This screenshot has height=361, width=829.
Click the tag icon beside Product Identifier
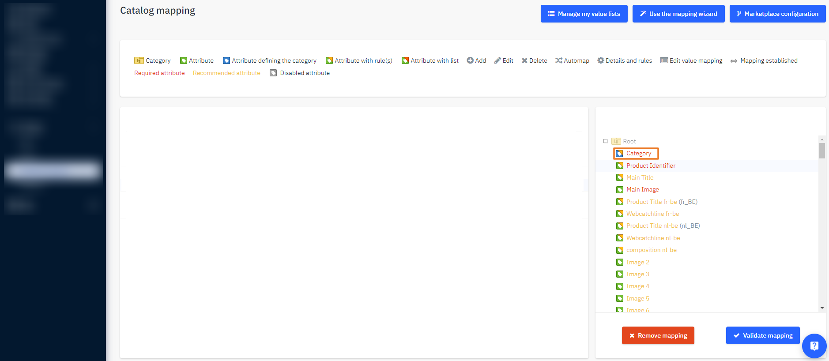[x=620, y=165]
